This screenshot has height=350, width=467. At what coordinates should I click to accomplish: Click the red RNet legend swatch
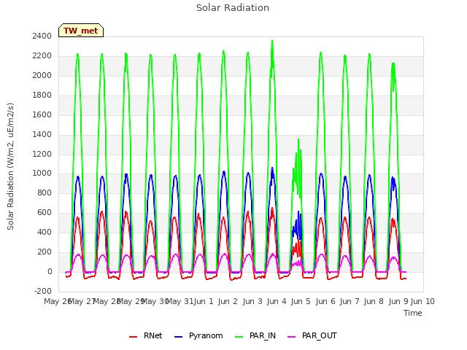coord(133,337)
